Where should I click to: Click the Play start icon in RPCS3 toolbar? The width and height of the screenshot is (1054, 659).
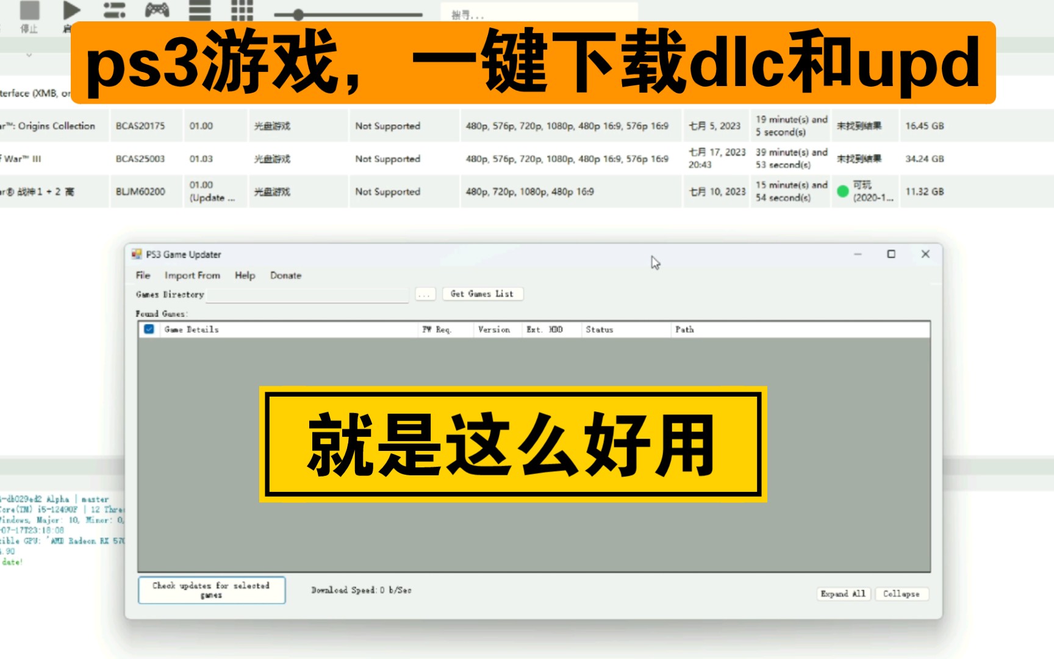(71, 10)
